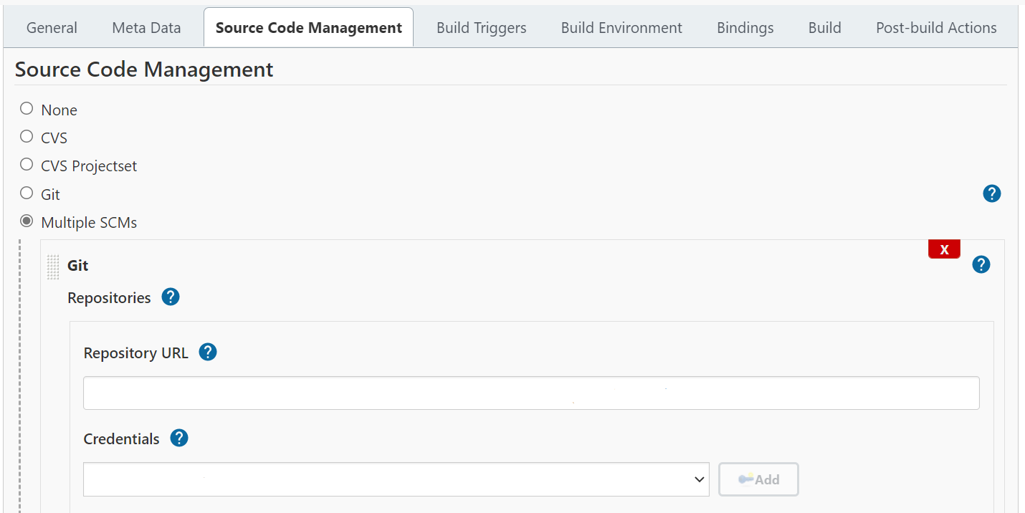
Task: Open the Build Environment tab
Action: [x=621, y=28]
